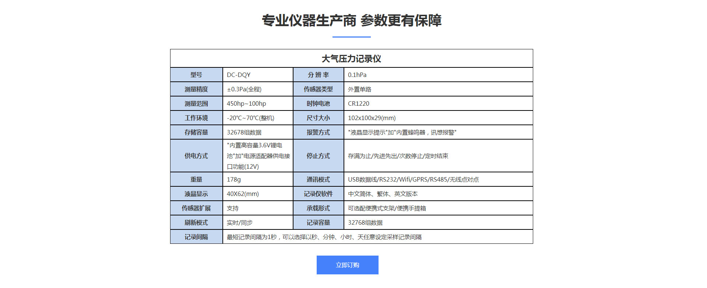Select the ±0.3Pa(全程) accuracy value
This screenshot has width=707, height=288.
click(x=244, y=89)
